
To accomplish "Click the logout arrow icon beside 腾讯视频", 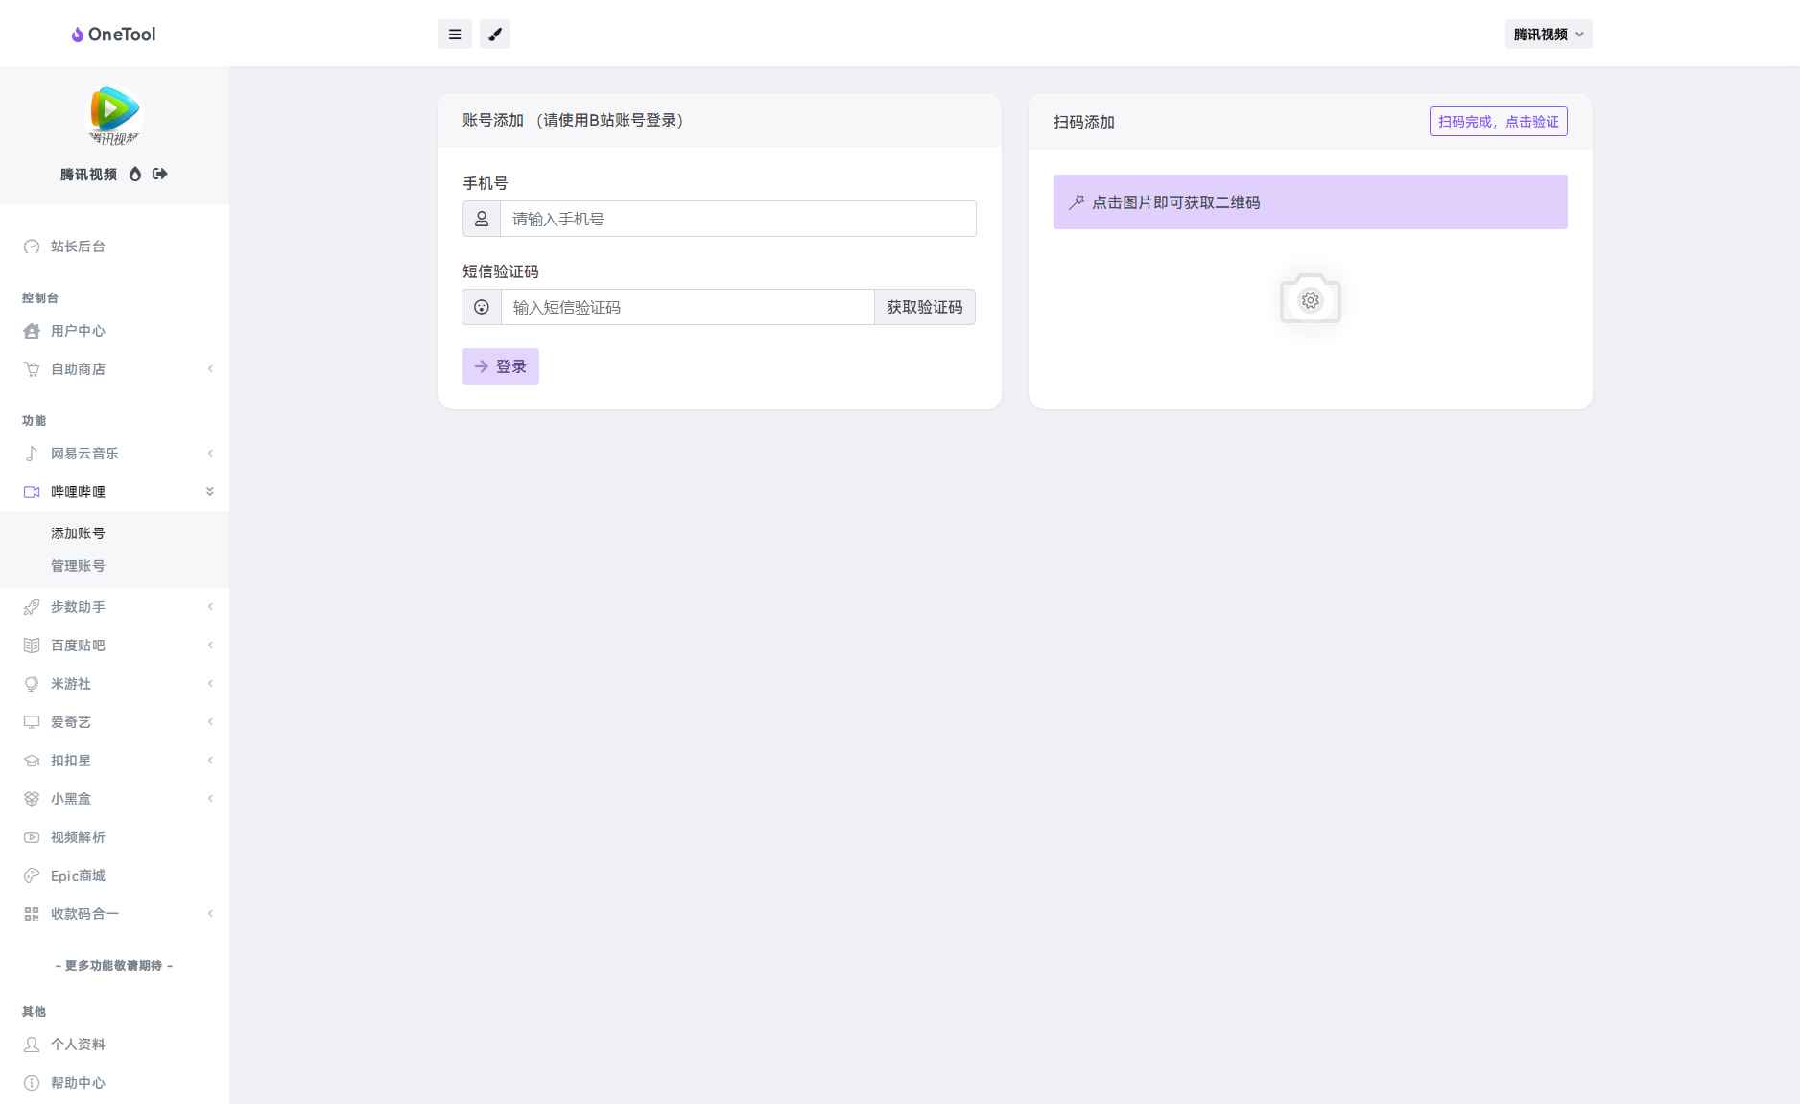I will click(x=159, y=174).
